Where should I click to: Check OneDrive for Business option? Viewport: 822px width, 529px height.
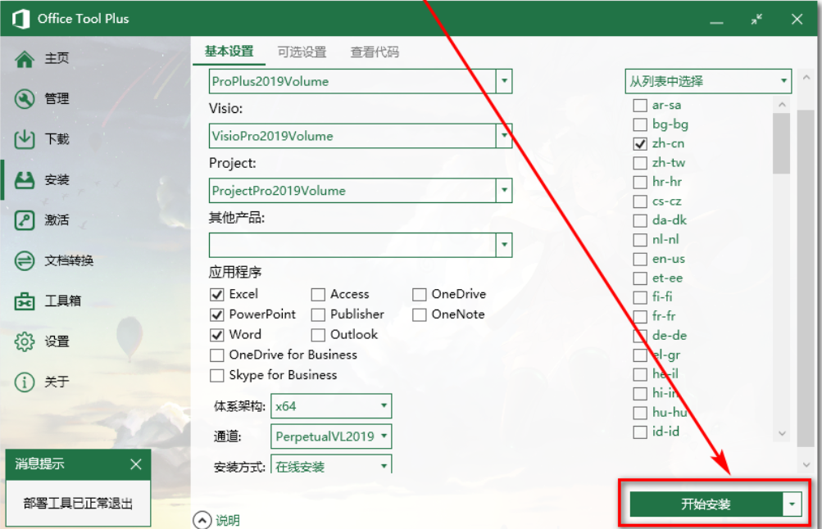tap(216, 355)
